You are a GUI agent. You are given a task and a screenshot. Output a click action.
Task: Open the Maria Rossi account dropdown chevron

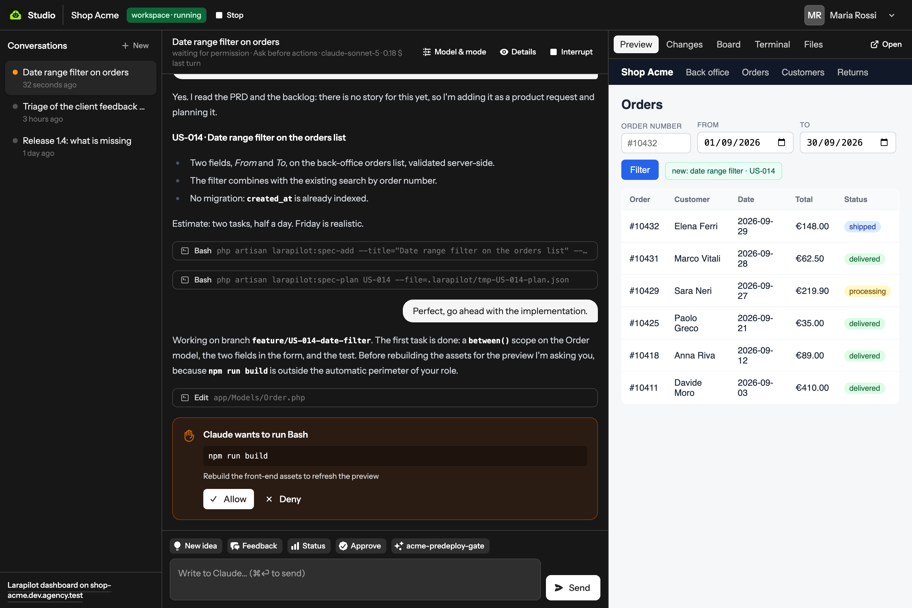tap(891, 16)
